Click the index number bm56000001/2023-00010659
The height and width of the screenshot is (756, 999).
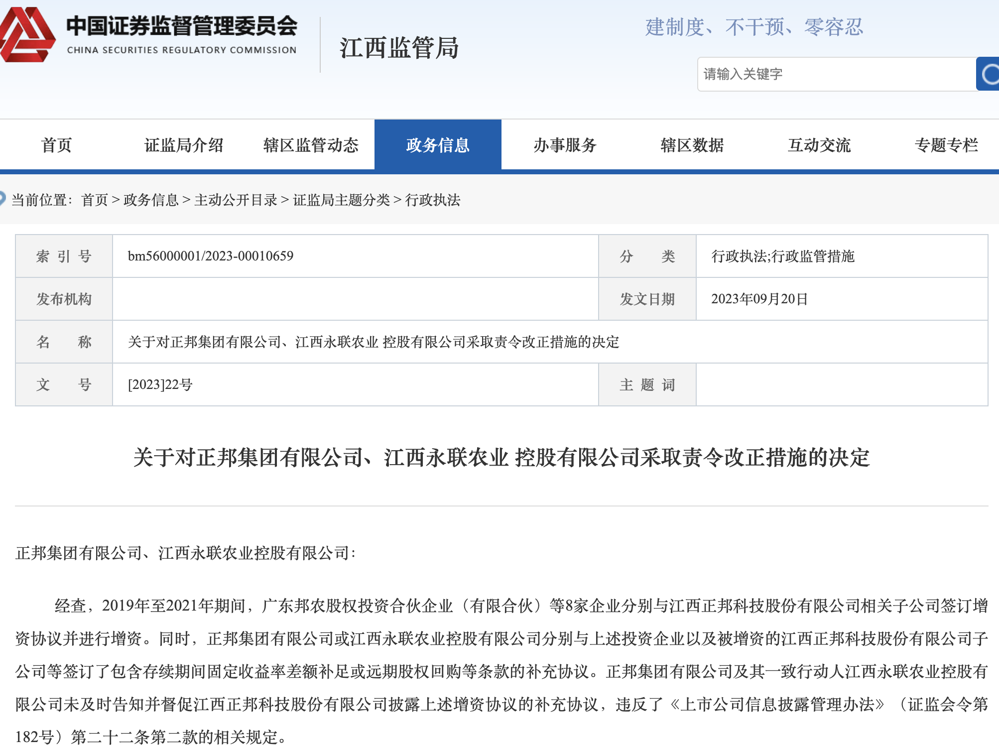211,256
